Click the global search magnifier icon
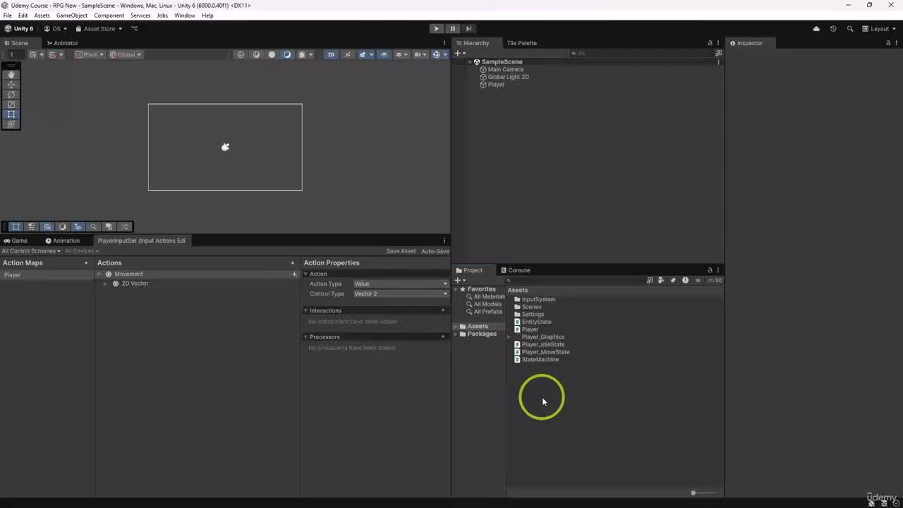The image size is (903, 508). 850,29
